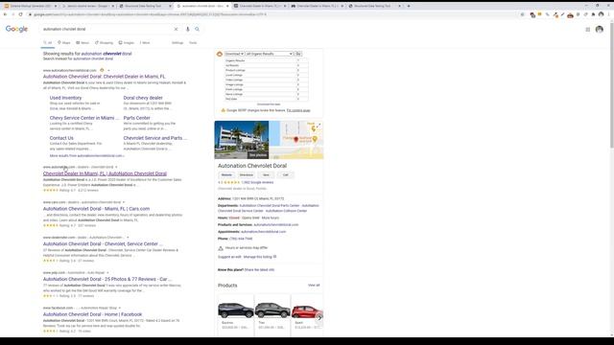This screenshot has width=614, height=345.
Task: Open the More search filter menu
Action: 145,42
